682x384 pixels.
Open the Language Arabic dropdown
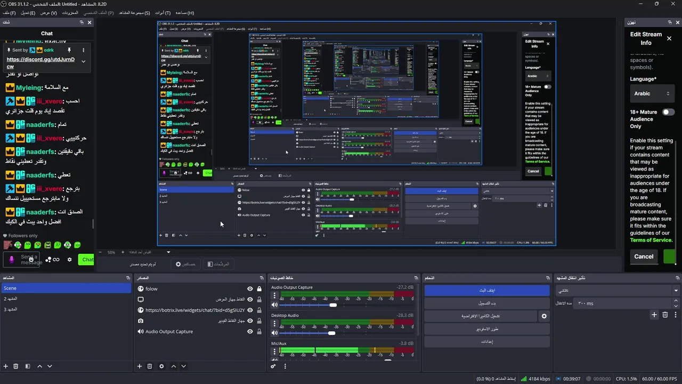(652, 93)
